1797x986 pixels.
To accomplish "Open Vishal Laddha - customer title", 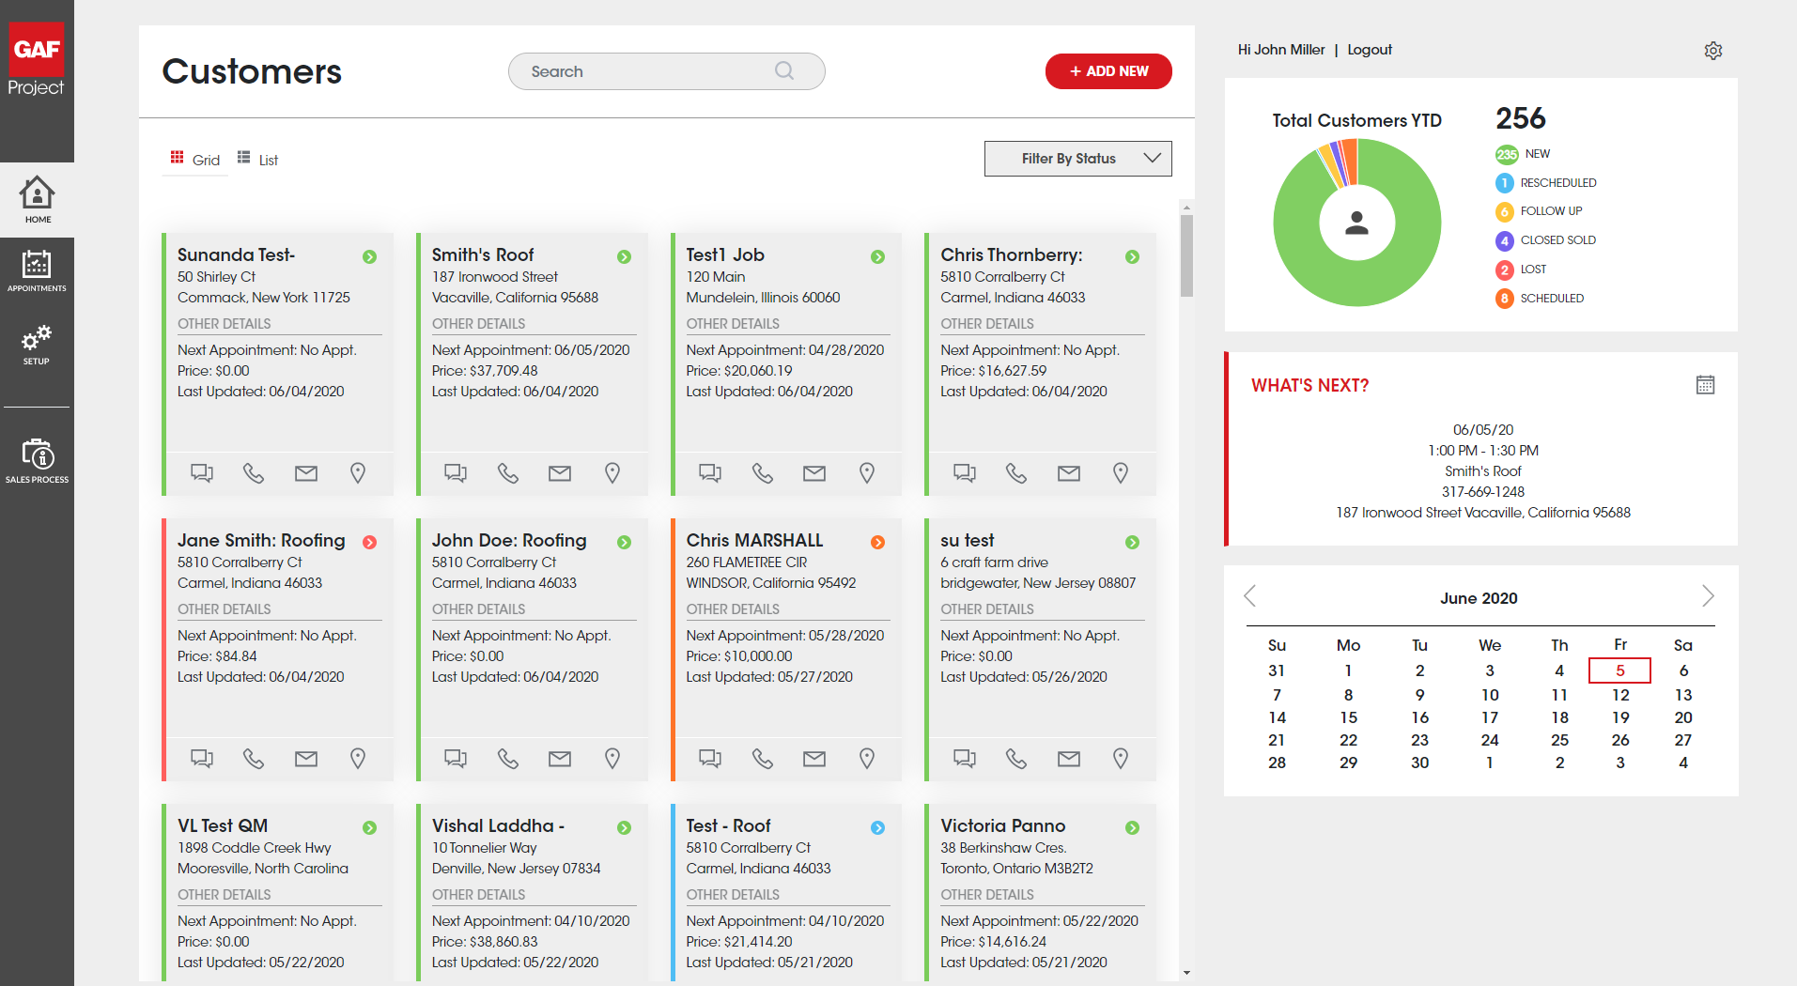I will click(498, 825).
